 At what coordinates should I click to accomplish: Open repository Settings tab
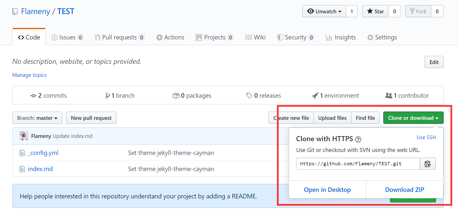[382, 37]
